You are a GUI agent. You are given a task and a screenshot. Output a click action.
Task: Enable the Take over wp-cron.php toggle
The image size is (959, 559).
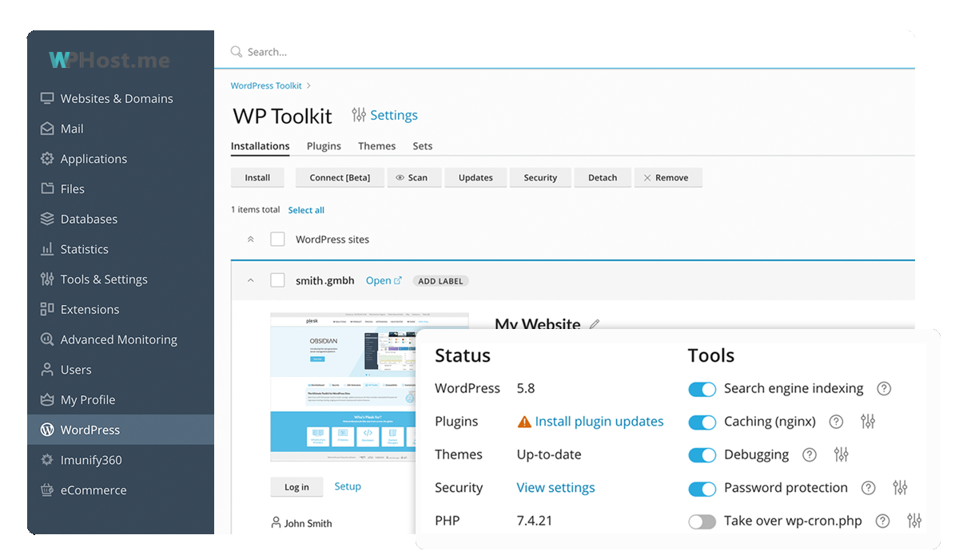point(702,521)
